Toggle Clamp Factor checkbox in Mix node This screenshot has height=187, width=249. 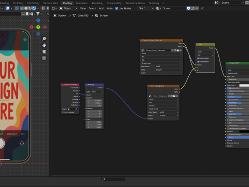(198, 62)
